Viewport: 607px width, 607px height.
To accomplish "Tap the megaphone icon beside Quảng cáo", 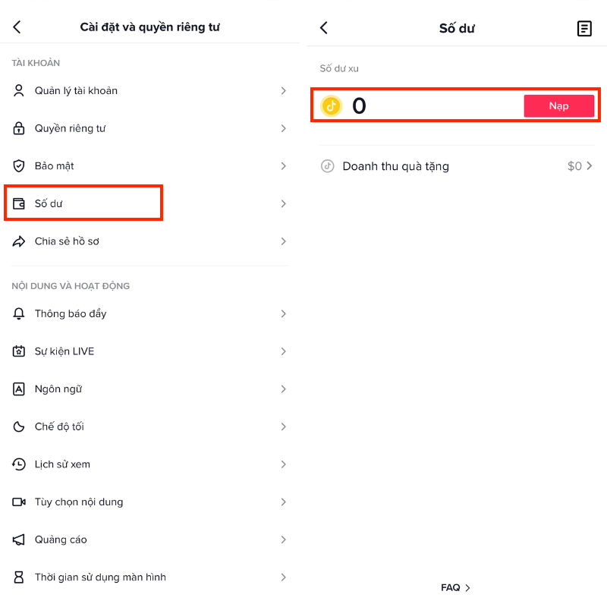I will tap(17, 539).
